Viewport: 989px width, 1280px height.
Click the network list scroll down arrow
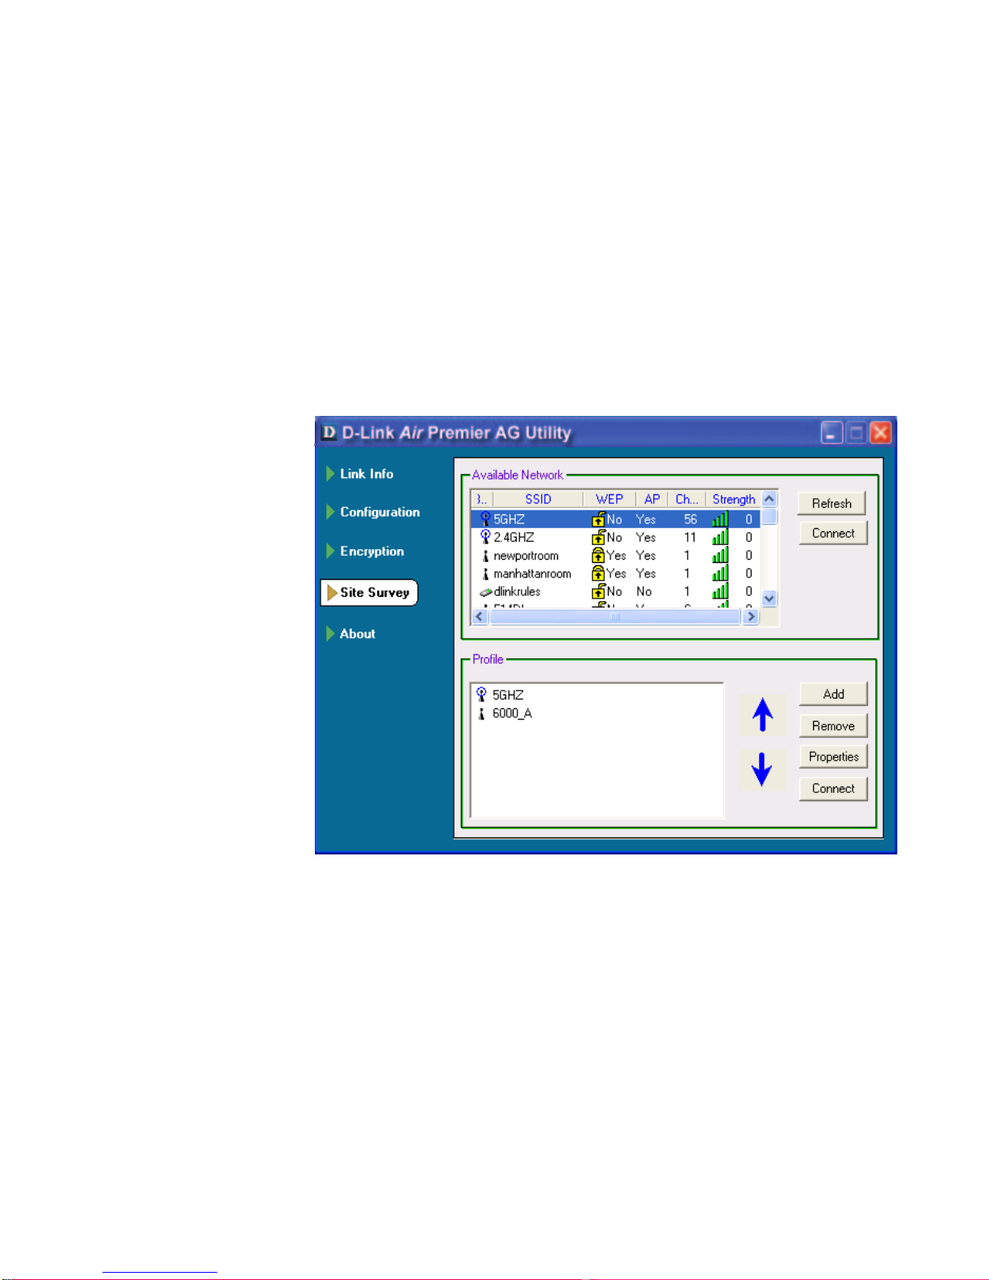pyautogui.click(x=769, y=598)
